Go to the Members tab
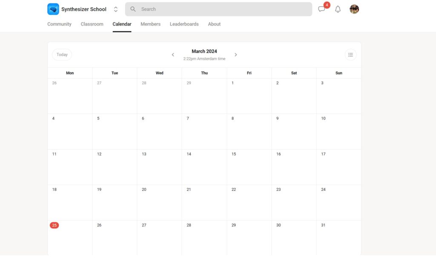This screenshot has width=436, height=258. [150, 24]
